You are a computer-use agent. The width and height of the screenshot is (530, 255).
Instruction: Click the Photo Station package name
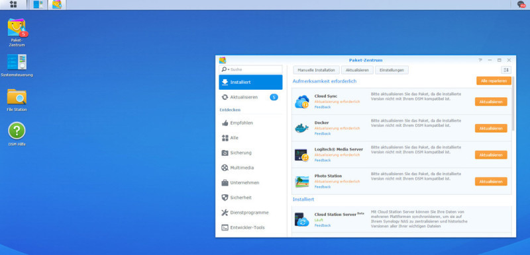(328, 176)
